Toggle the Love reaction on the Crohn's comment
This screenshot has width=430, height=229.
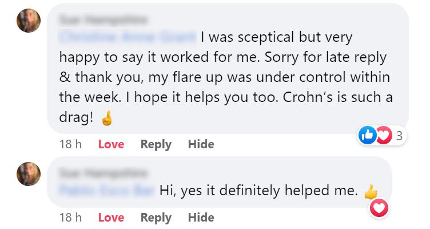pos(111,144)
